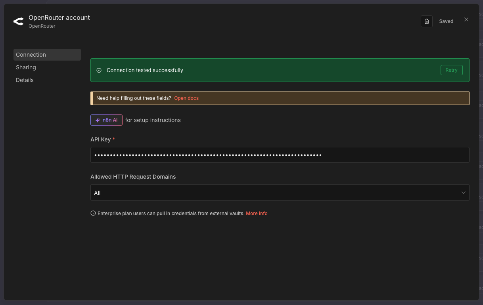The width and height of the screenshot is (483, 305).
Task: Select the Connection tab in sidebar
Action: click(47, 55)
